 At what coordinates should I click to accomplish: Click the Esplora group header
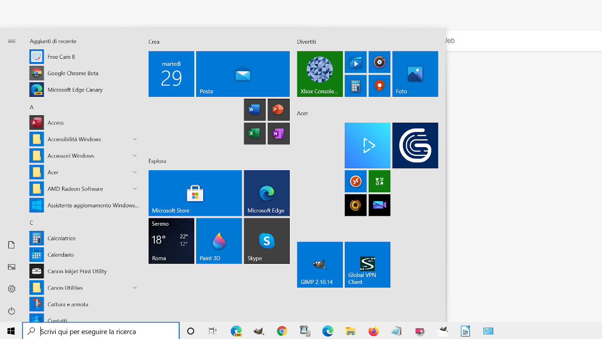(x=157, y=161)
